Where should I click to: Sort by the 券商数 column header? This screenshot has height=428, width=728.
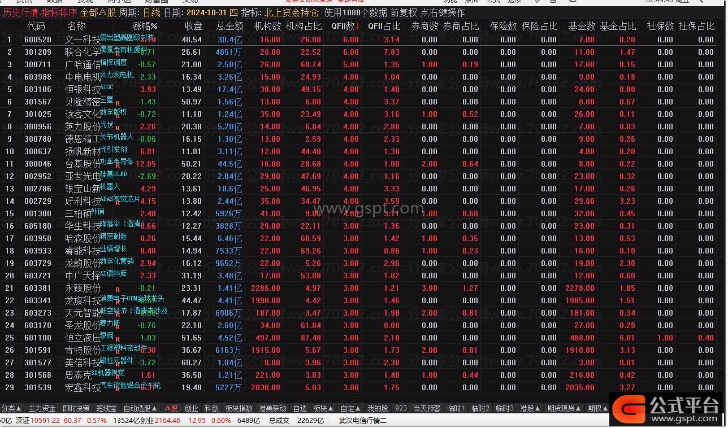pyautogui.click(x=425, y=26)
